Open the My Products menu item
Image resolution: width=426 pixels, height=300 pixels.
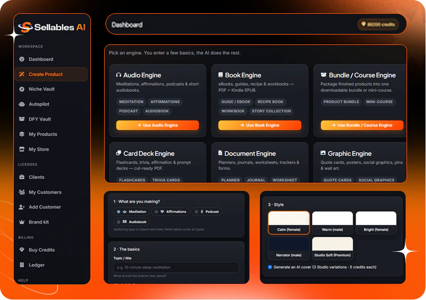point(51,134)
